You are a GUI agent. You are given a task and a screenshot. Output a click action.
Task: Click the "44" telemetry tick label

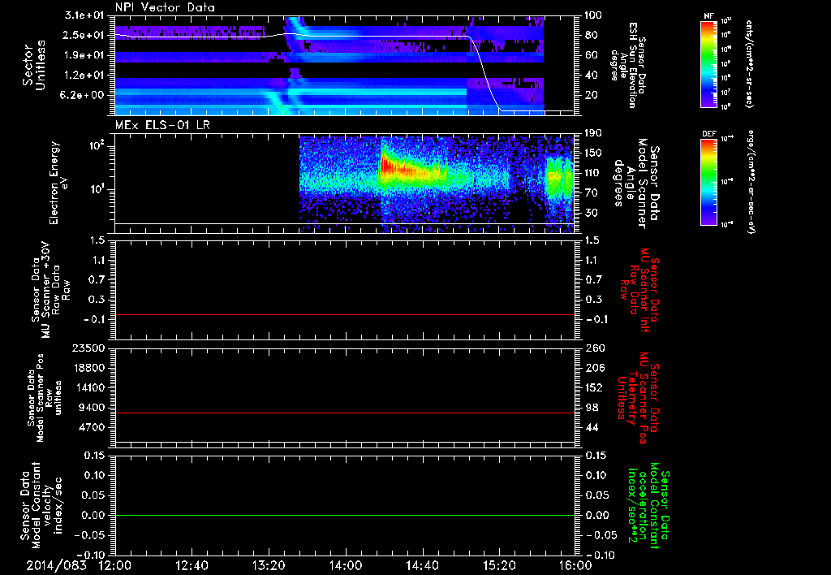coord(592,427)
